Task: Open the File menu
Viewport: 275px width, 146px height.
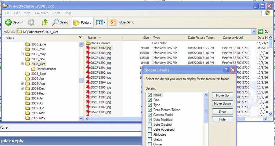Action: [7, 13]
